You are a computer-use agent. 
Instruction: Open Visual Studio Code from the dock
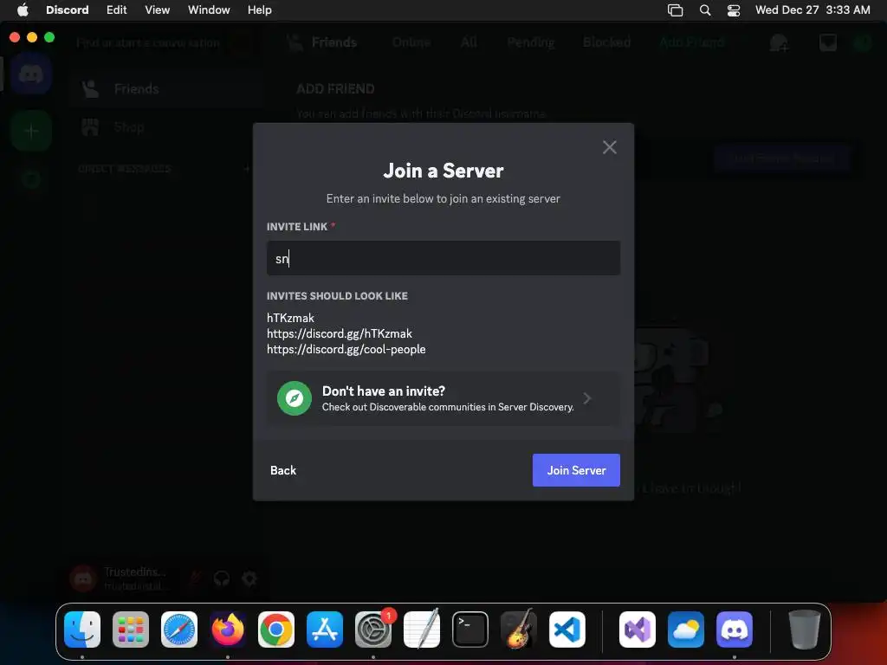click(567, 629)
